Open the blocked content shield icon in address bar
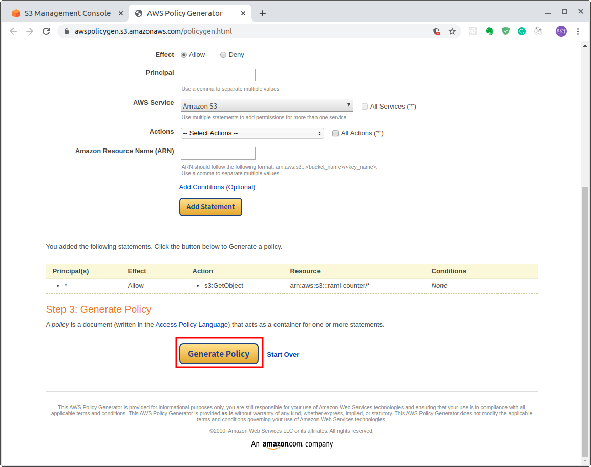 coord(436,31)
